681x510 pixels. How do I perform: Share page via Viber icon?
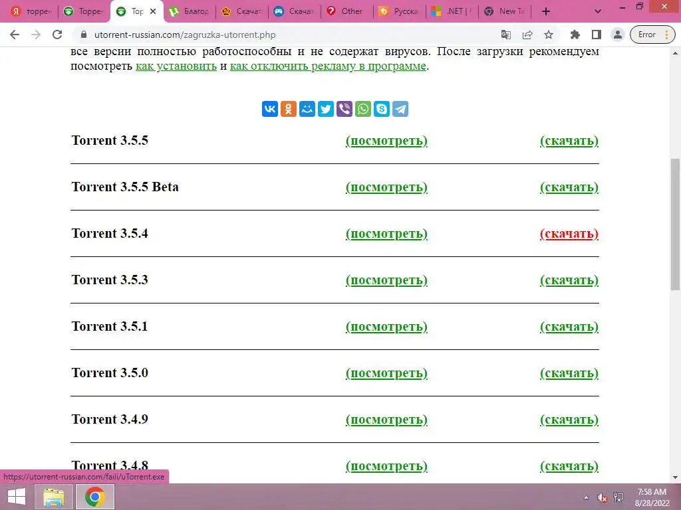pyautogui.click(x=344, y=109)
